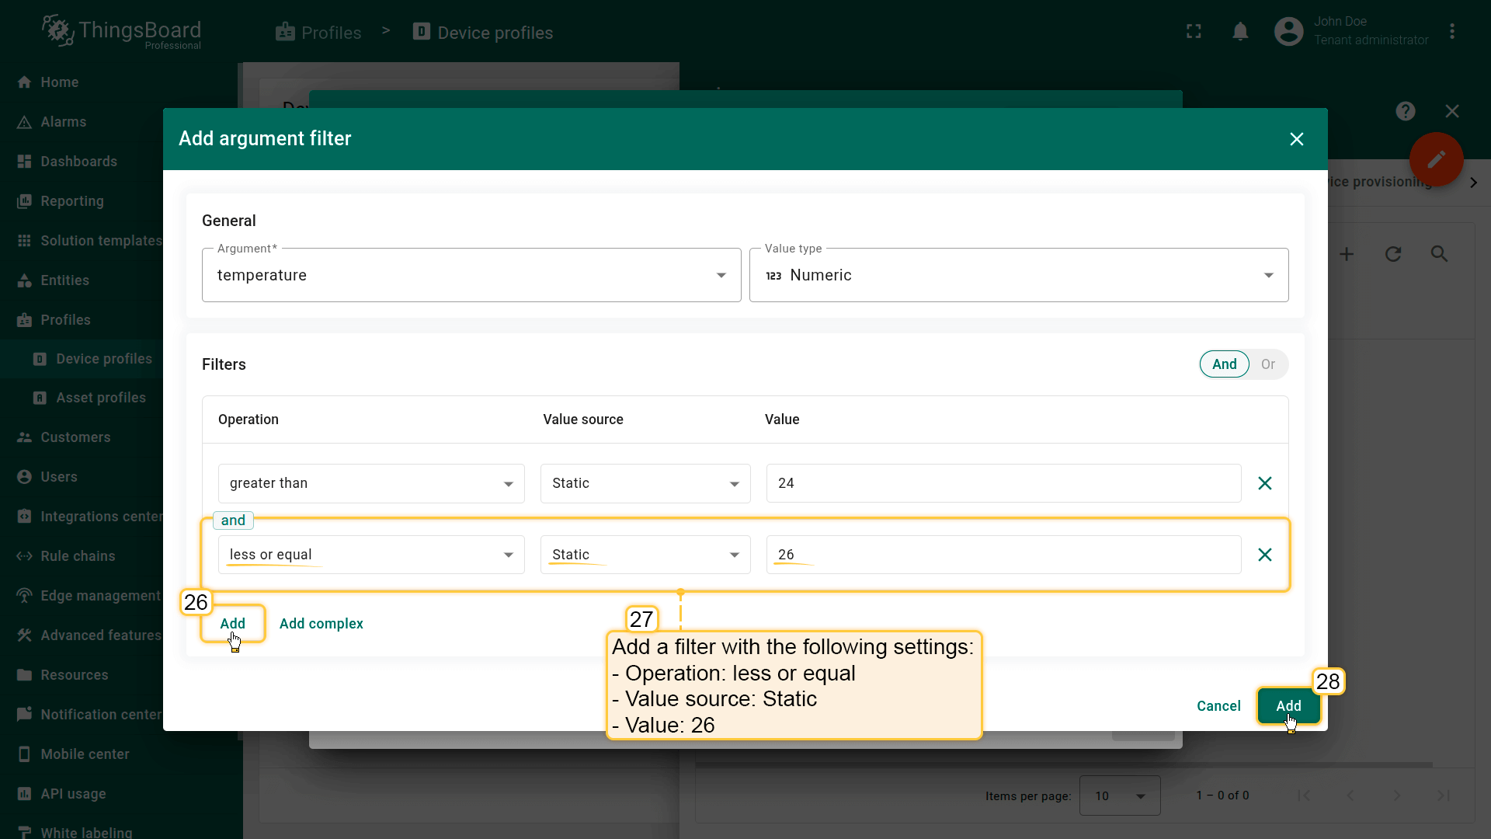The height and width of the screenshot is (839, 1491).
Task: Toggle fullscreen mode icon
Action: pos(1194,32)
